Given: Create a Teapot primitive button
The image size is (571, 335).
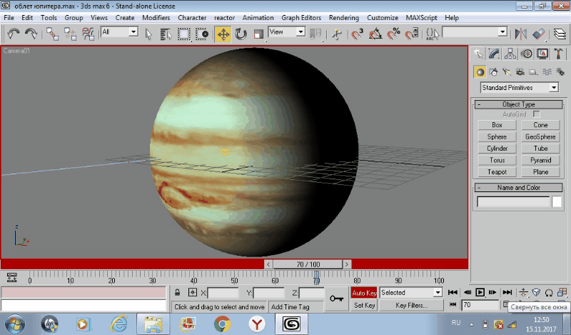Looking at the screenshot, I should pos(497,172).
